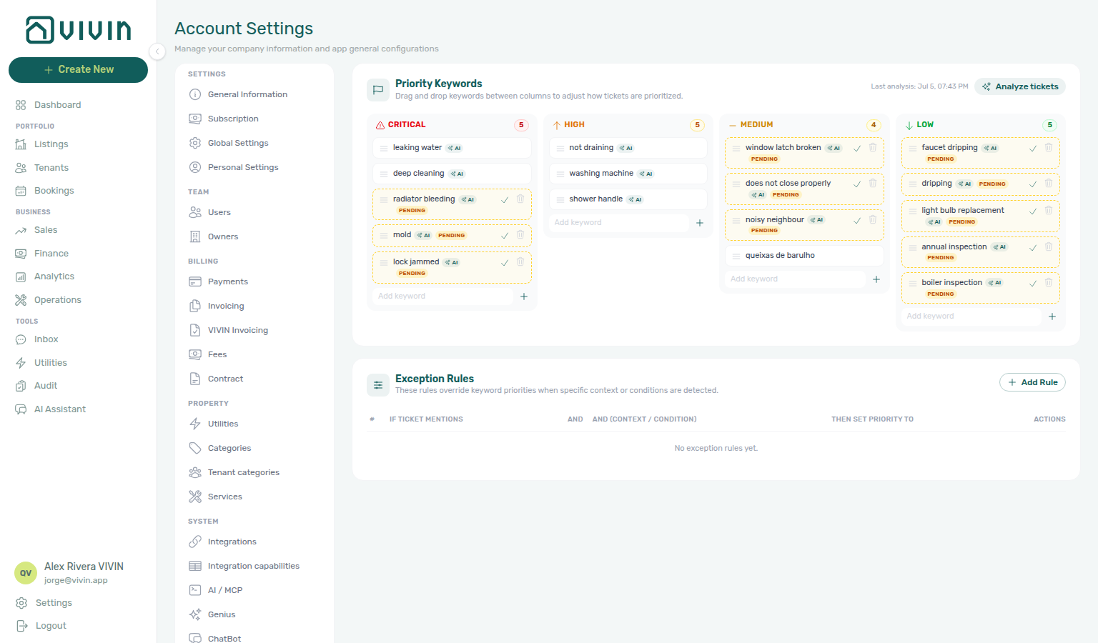This screenshot has height=643, width=1098.
Task: Click the Contract document icon
Action: click(195, 379)
